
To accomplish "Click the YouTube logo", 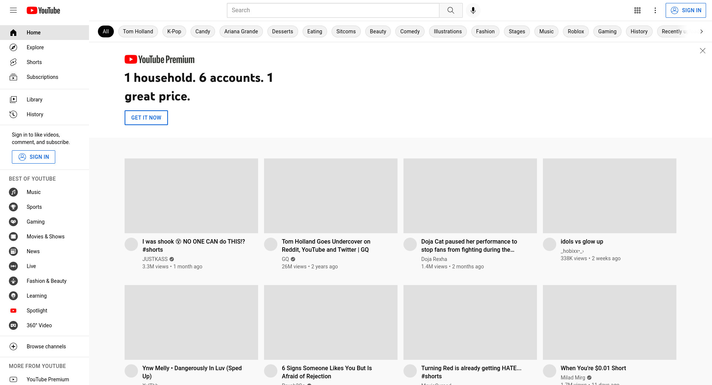I will coord(43,10).
